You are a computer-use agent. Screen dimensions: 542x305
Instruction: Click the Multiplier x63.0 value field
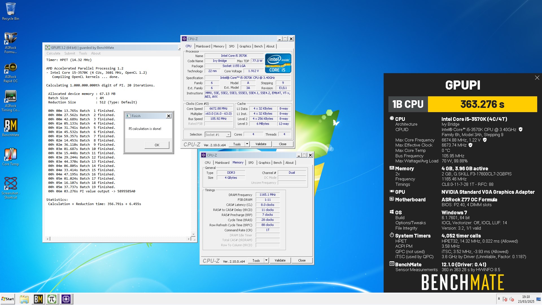218,114
